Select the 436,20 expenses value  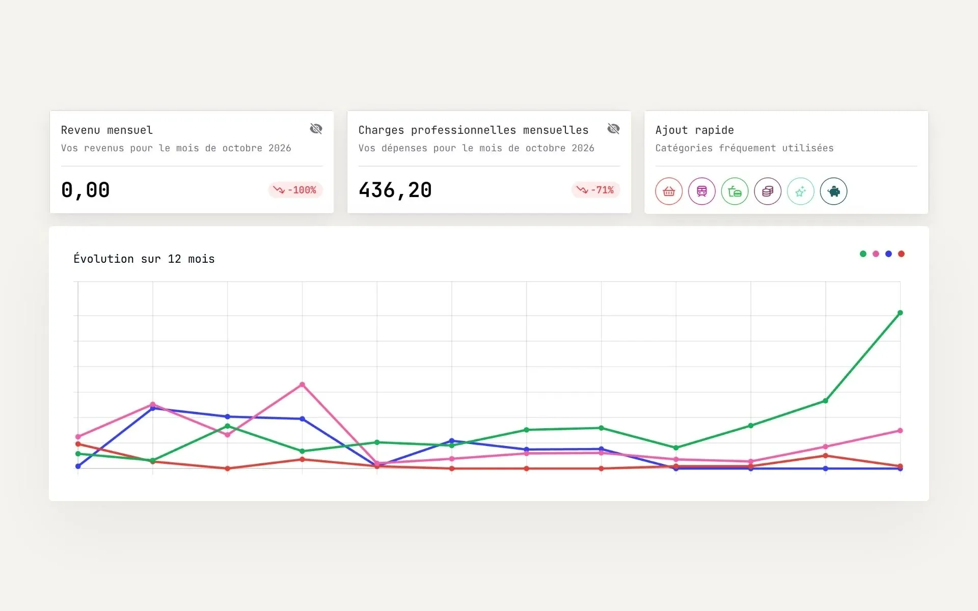pyautogui.click(x=395, y=190)
